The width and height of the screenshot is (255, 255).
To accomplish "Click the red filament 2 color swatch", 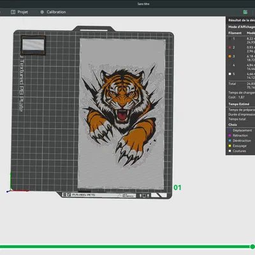I will [229, 47].
